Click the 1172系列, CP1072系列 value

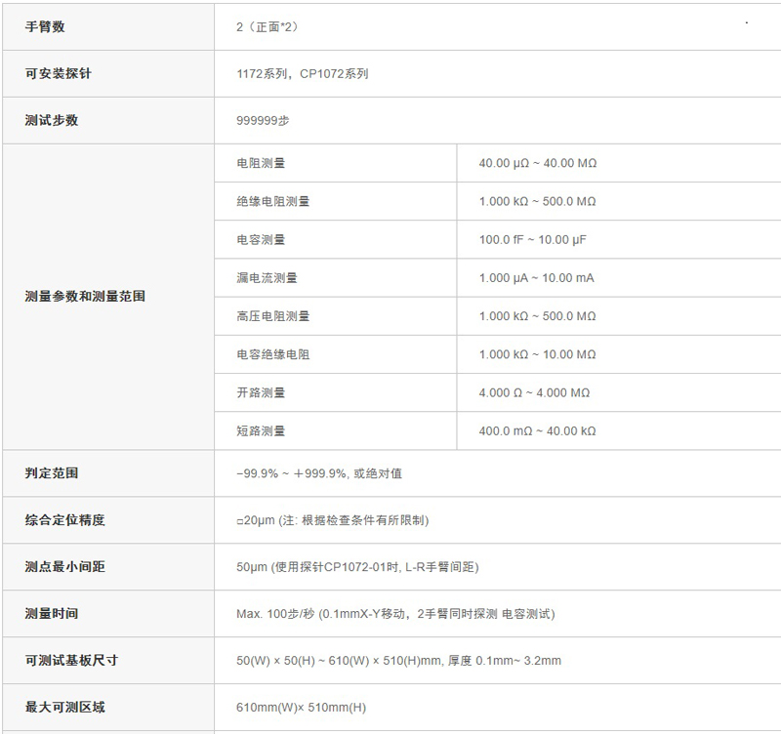(303, 74)
